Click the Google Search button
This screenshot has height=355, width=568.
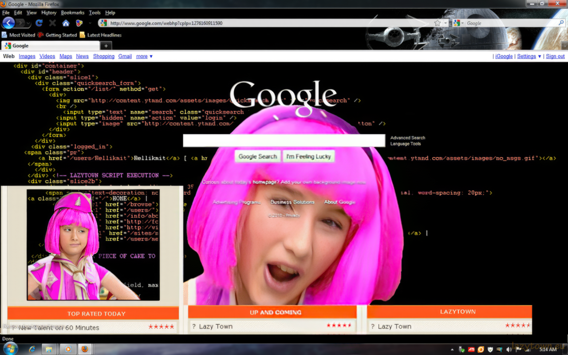click(257, 157)
